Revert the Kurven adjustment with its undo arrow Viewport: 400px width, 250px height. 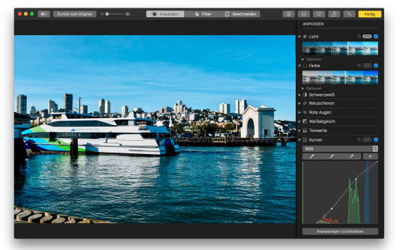pos(359,140)
